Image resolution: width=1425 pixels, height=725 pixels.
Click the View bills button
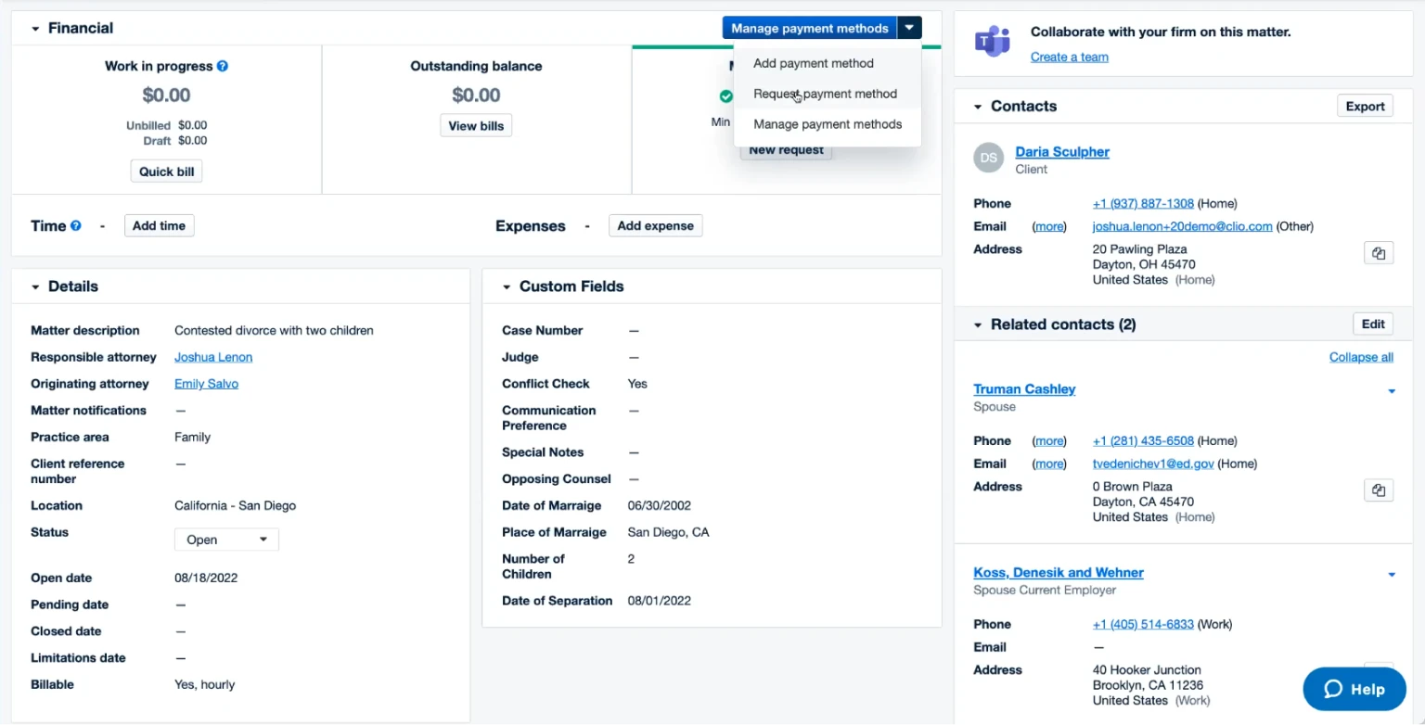(476, 125)
